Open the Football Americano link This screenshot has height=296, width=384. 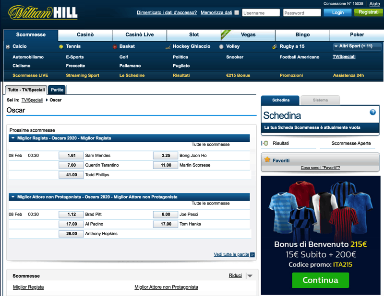[x=299, y=57]
